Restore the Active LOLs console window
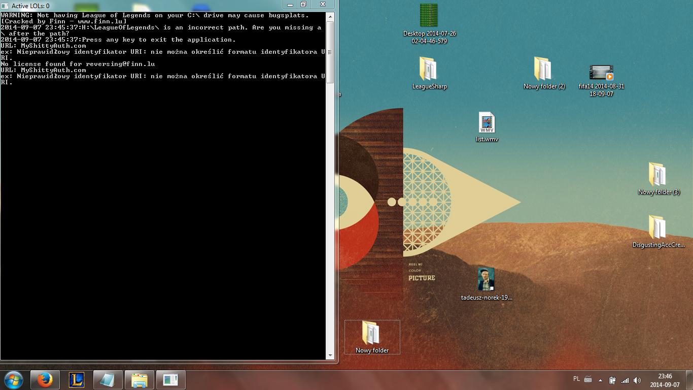The width and height of the screenshot is (693, 390). 303,5
